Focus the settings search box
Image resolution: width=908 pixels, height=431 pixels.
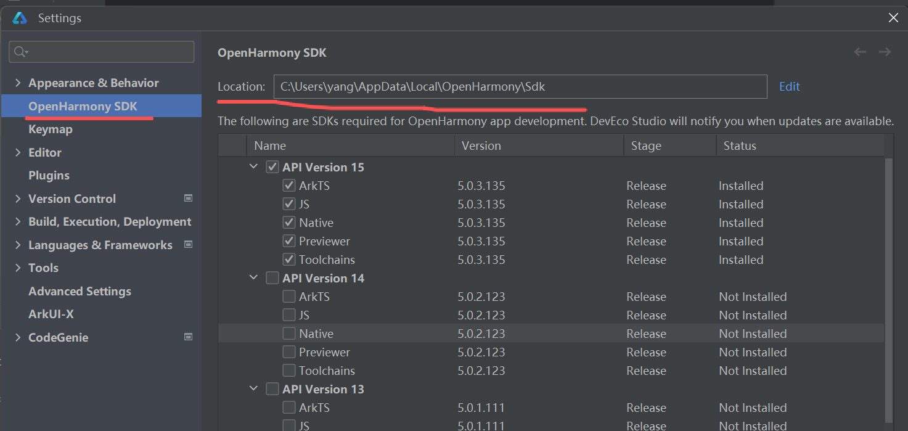click(102, 52)
